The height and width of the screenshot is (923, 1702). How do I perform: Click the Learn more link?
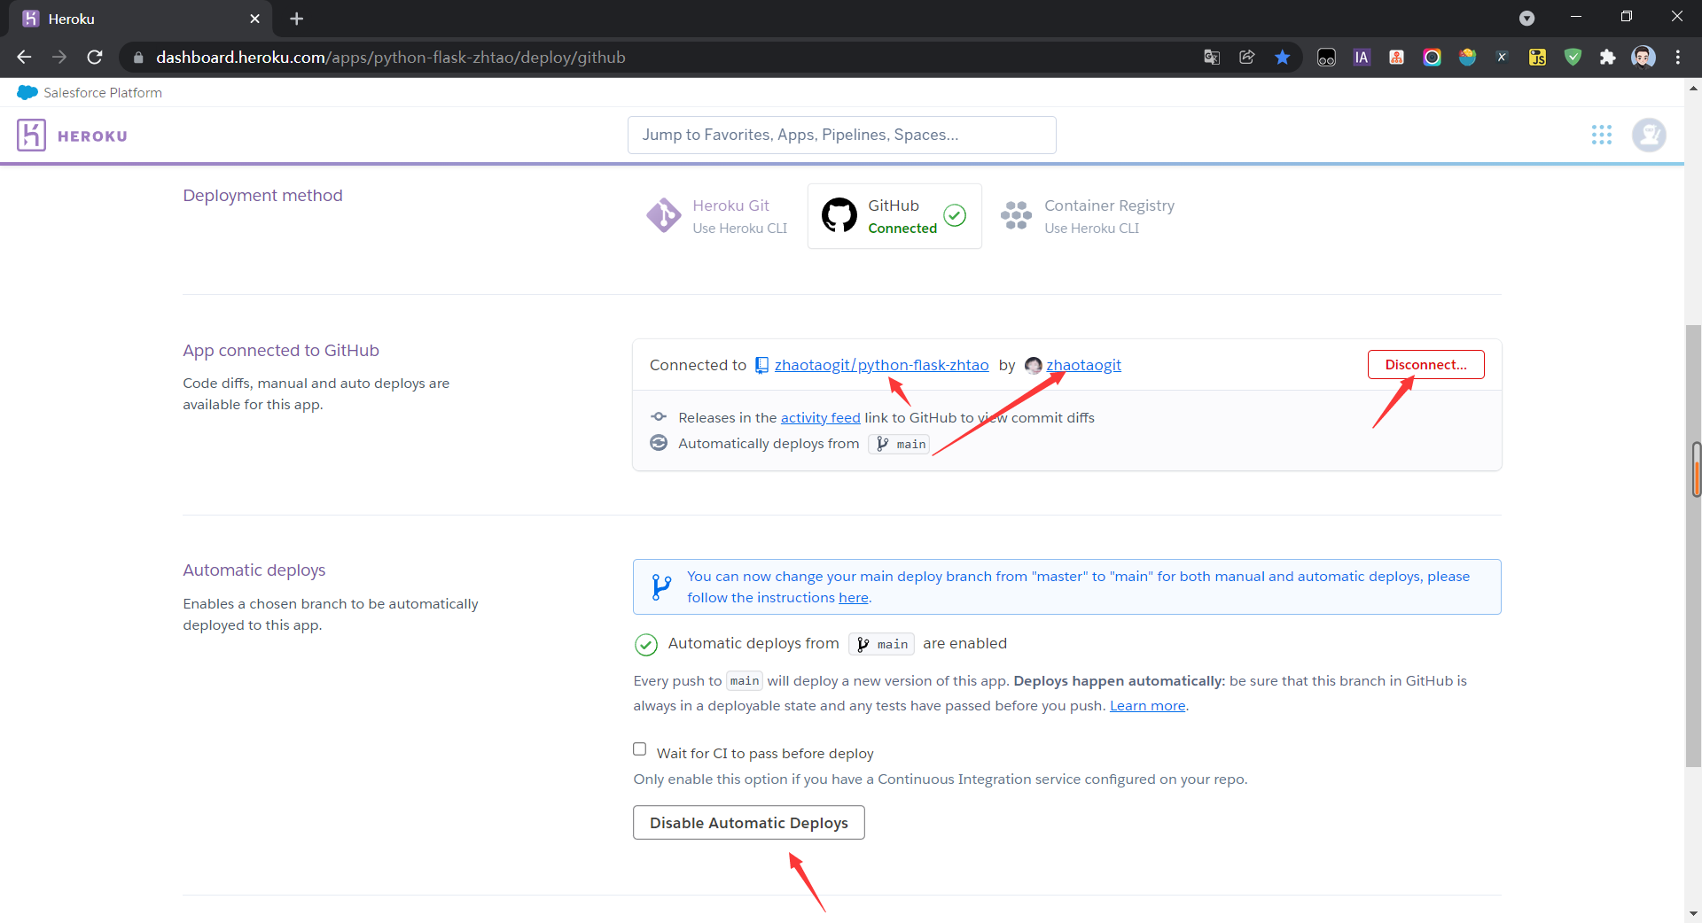(1147, 706)
